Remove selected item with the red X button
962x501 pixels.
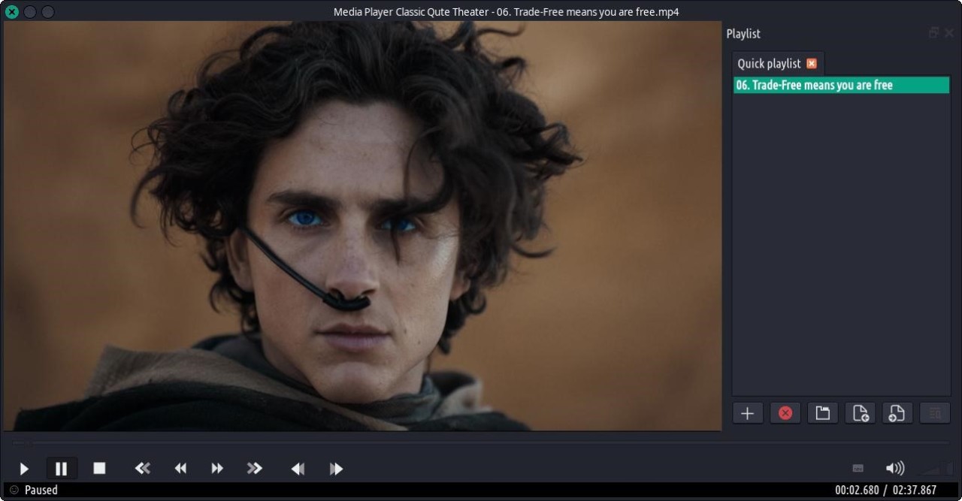coord(785,413)
